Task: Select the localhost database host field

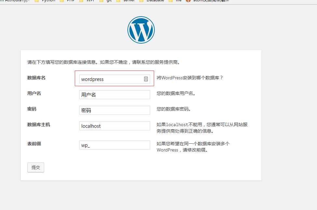Action: 115,126
